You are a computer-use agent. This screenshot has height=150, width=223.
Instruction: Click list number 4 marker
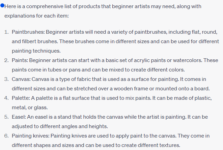point(6,98)
